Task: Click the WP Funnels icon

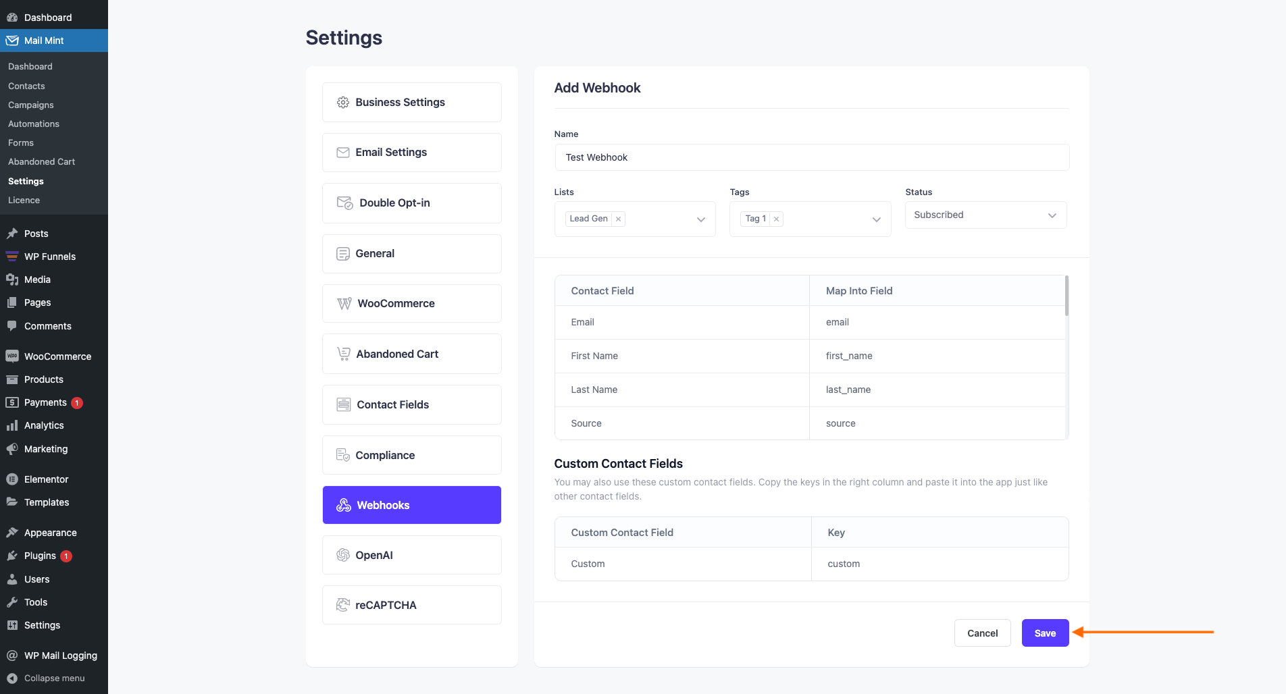Action: point(12,257)
